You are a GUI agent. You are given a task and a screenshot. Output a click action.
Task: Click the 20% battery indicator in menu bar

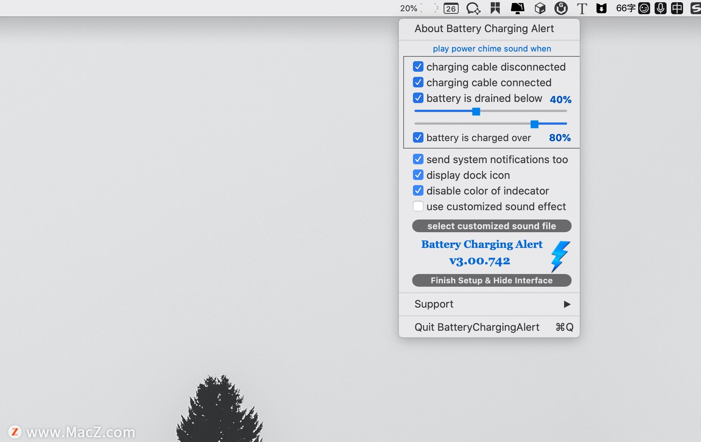pos(419,8)
